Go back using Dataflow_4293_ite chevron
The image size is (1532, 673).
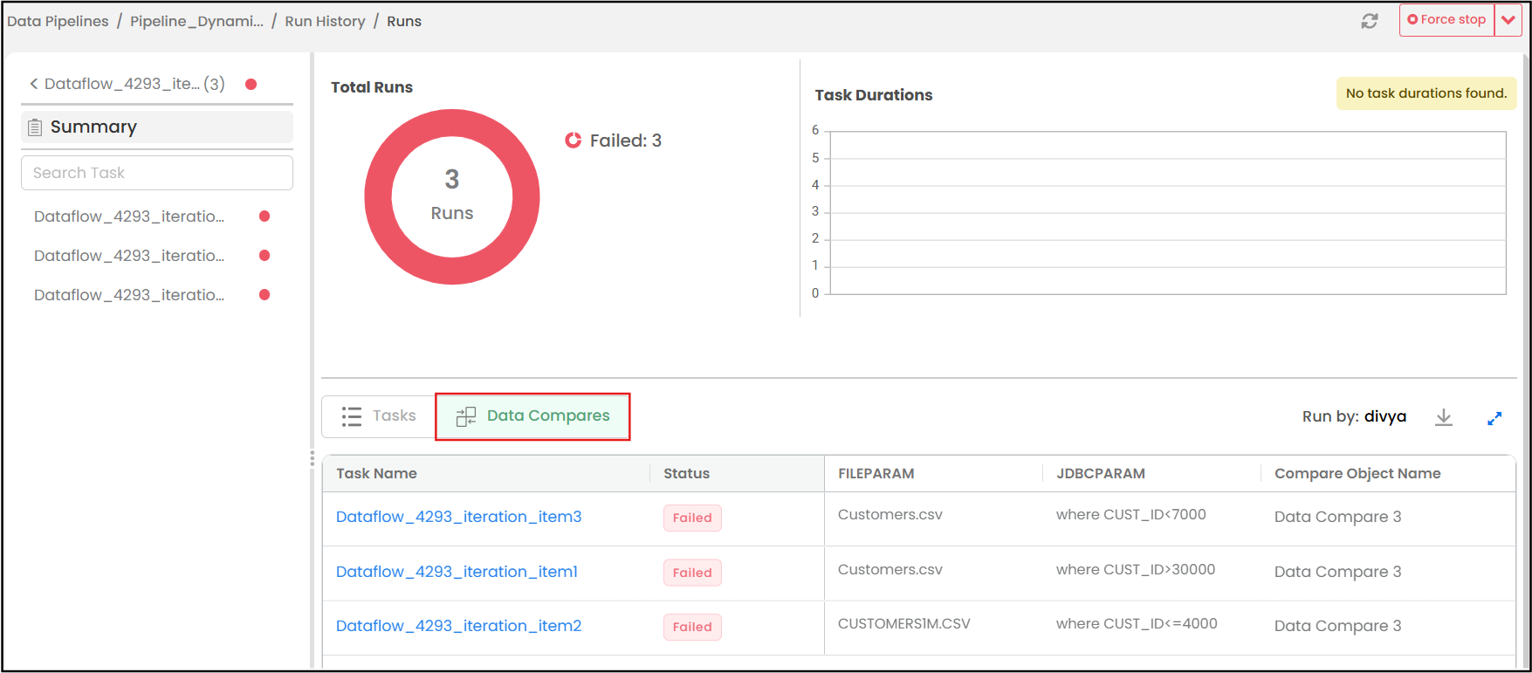(x=34, y=84)
